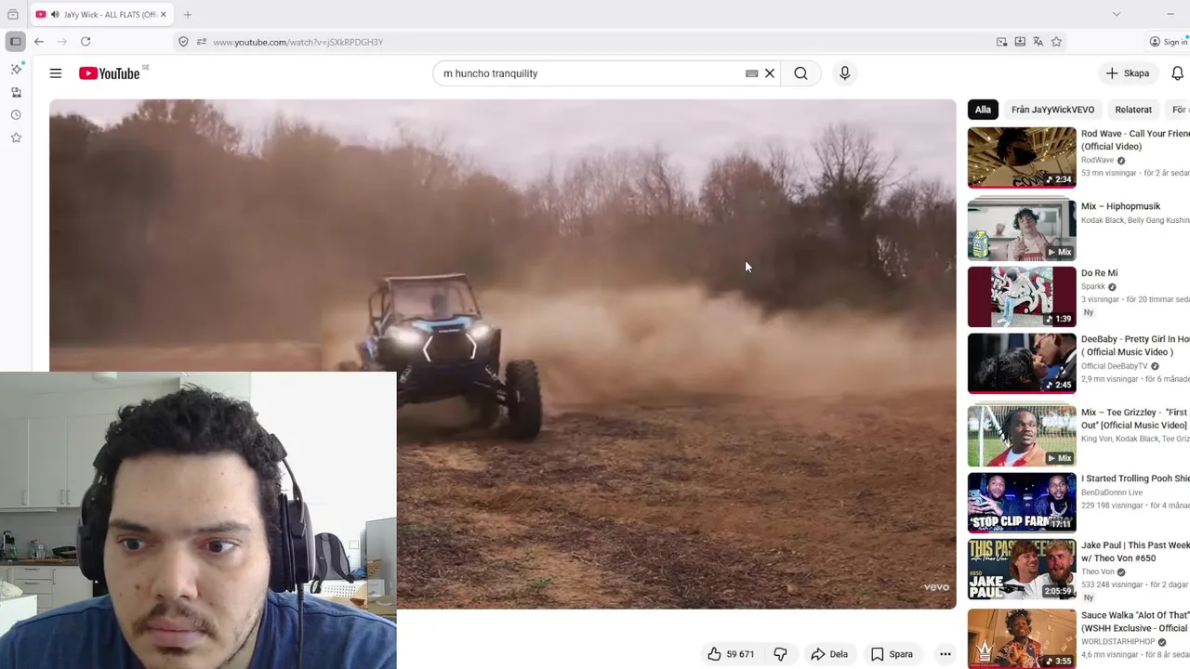Open the AI sparkle sidebar icon

click(x=16, y=69)
